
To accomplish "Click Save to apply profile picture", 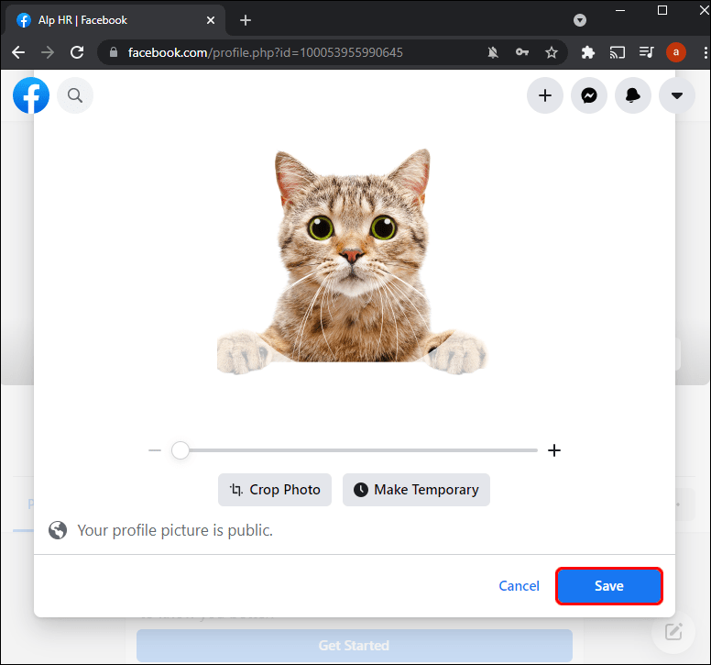I will tap(609, 586).
